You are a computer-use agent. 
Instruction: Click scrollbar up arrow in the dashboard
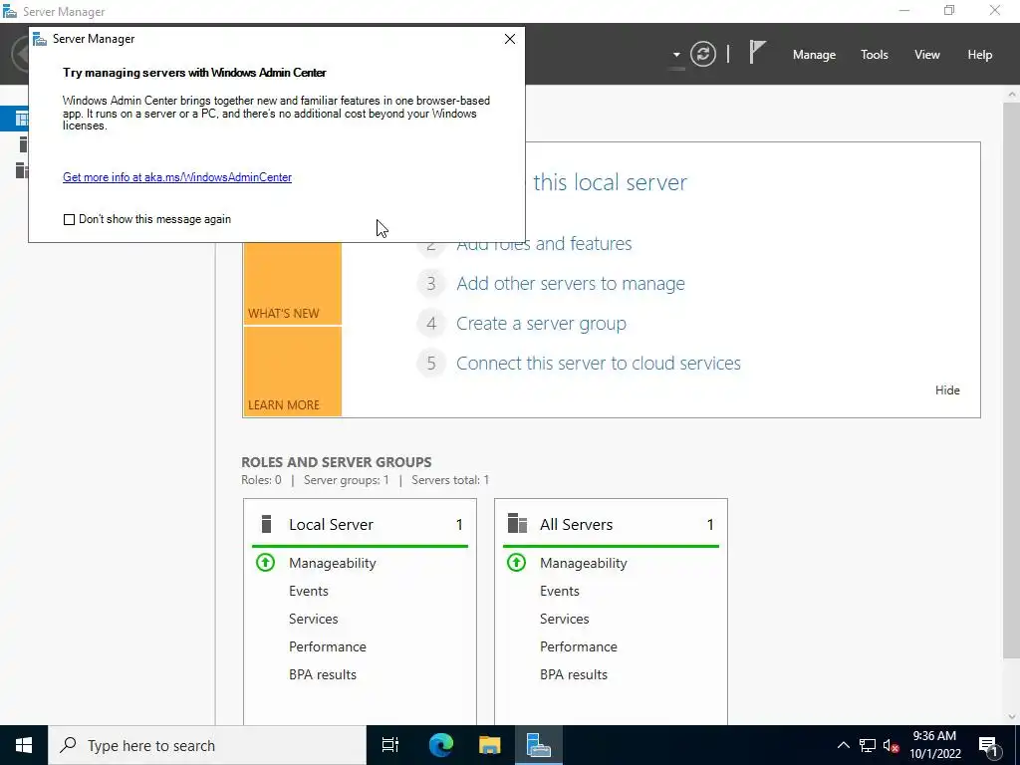pyautogui.click(x=1012, y=95)
